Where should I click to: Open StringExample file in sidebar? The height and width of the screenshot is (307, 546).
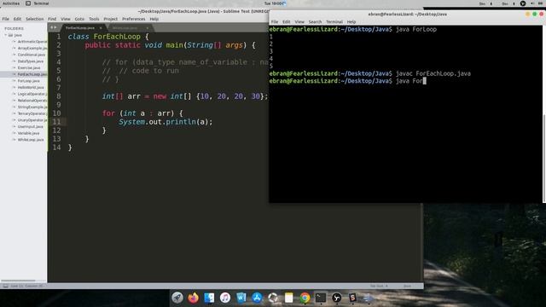[32, 107]
